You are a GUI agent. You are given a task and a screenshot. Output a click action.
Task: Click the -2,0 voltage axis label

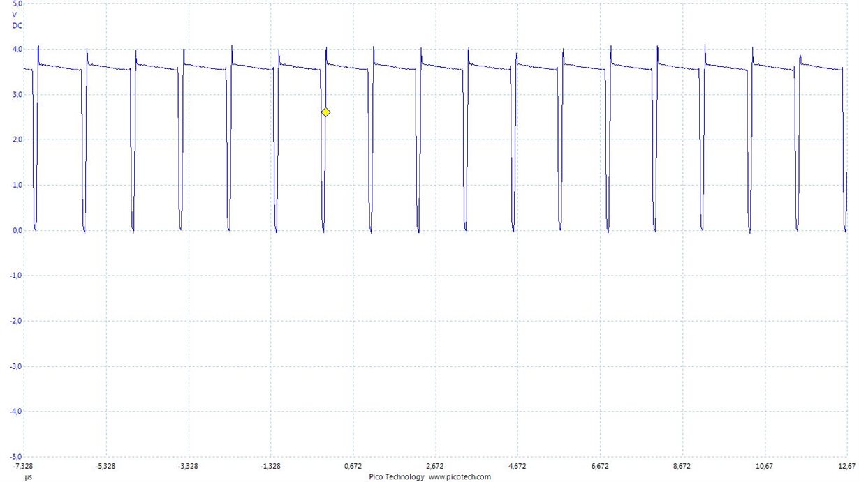16,321
